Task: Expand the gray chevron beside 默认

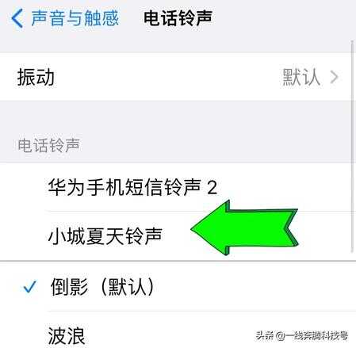Action: [x=335, y=78]
